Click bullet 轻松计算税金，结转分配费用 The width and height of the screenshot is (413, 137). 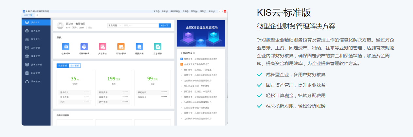click(x=296, y=95)
